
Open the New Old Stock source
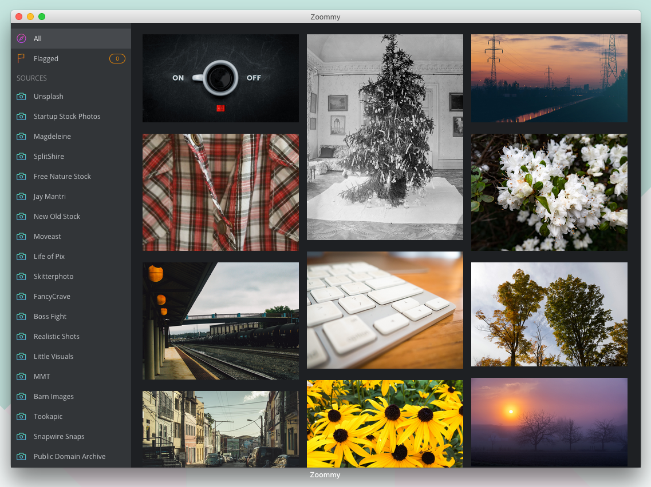tap(57, 217)
